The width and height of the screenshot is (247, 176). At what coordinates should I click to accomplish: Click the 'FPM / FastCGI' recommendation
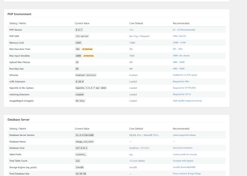point(179,36)
